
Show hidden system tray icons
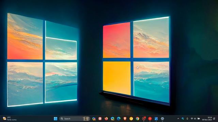[178, 119]
